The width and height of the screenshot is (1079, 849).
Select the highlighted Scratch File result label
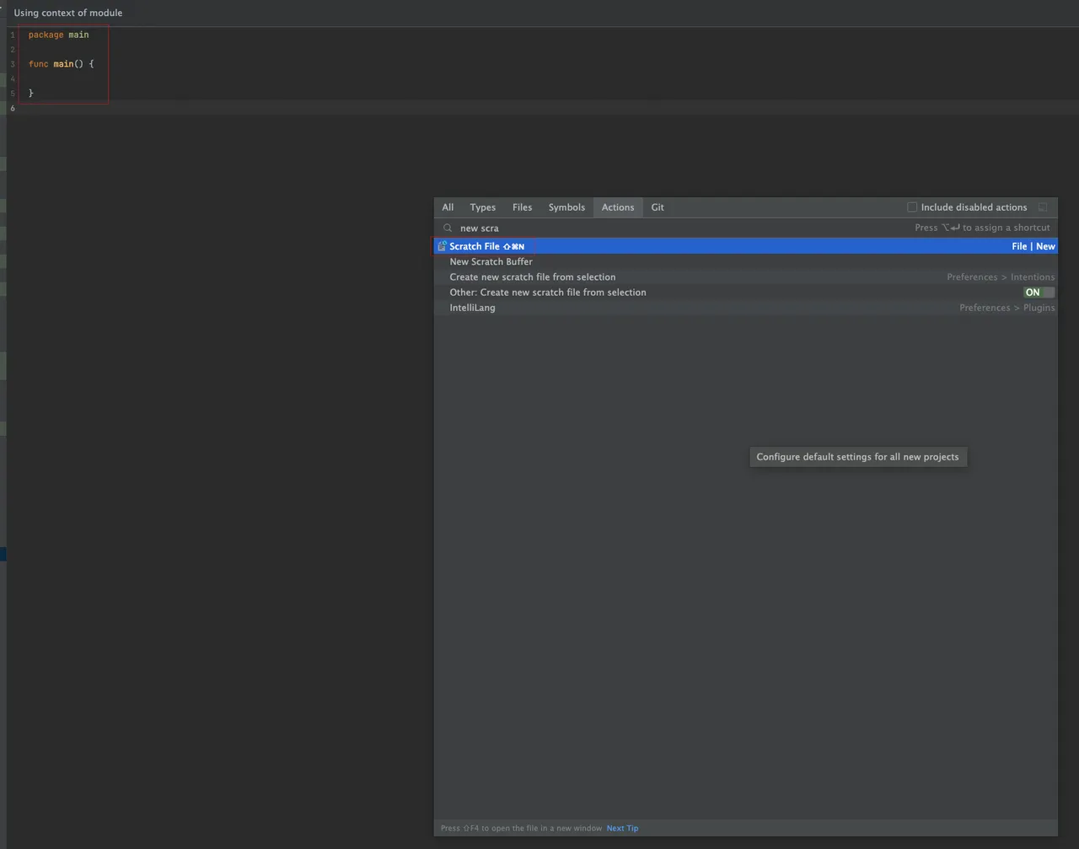[x=475, y=246]
